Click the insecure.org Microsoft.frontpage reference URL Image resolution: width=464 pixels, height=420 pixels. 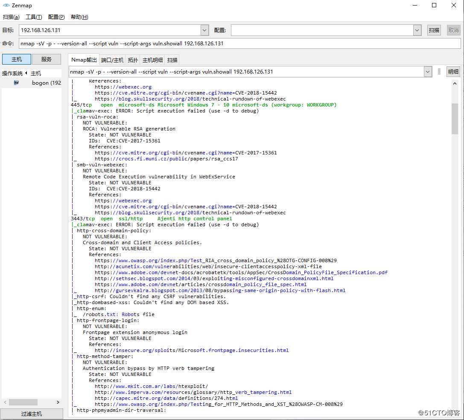click(192, 350)
